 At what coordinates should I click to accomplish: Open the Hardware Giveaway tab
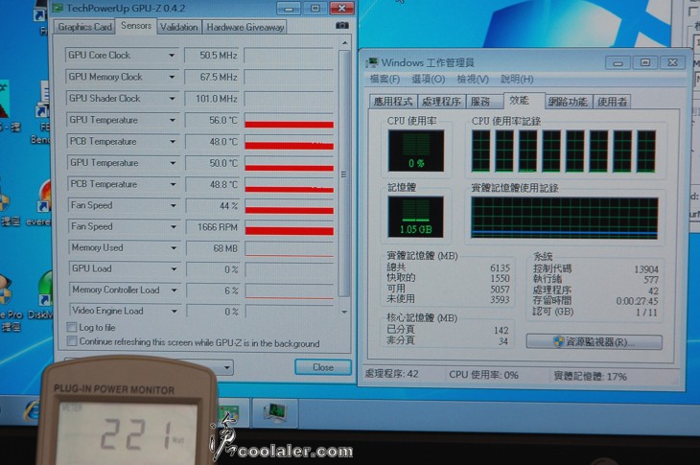coord(245,27)
